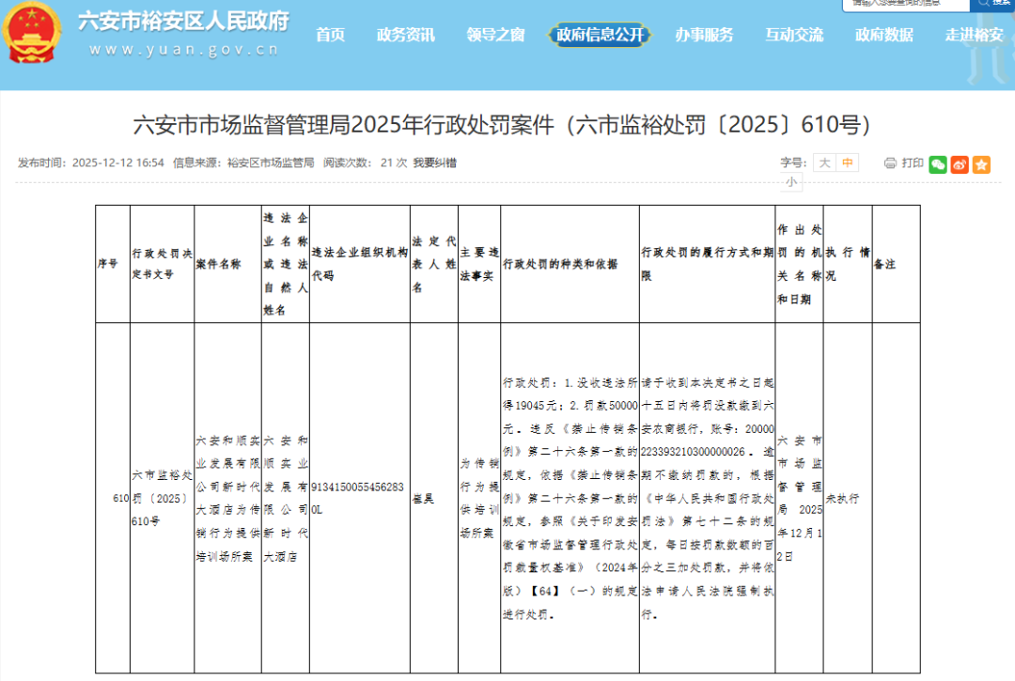Share the article via the Weibo icon
Viewport: 1015px width, 681px height.
click(x=959, y=163)
